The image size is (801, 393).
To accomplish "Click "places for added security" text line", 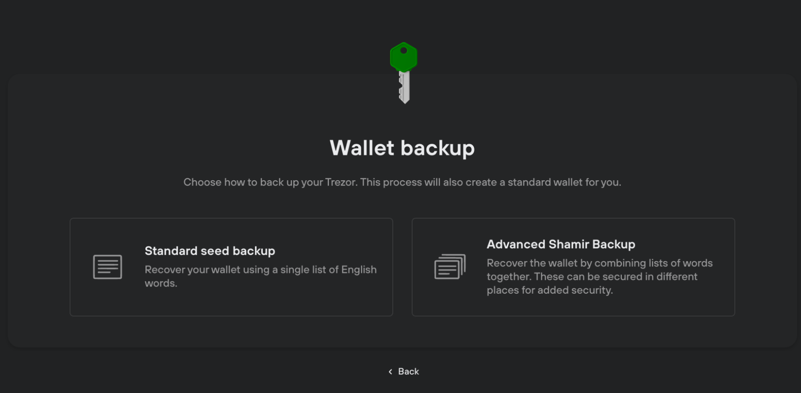I will pyautogui.click(x=549, y=290).
